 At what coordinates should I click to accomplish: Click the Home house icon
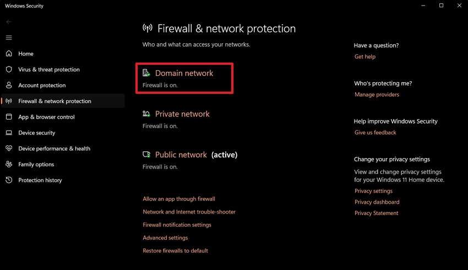point(8,54)
